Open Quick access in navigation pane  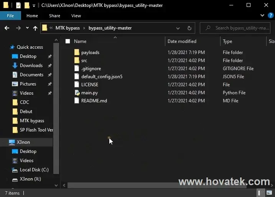tap(30, 47)
